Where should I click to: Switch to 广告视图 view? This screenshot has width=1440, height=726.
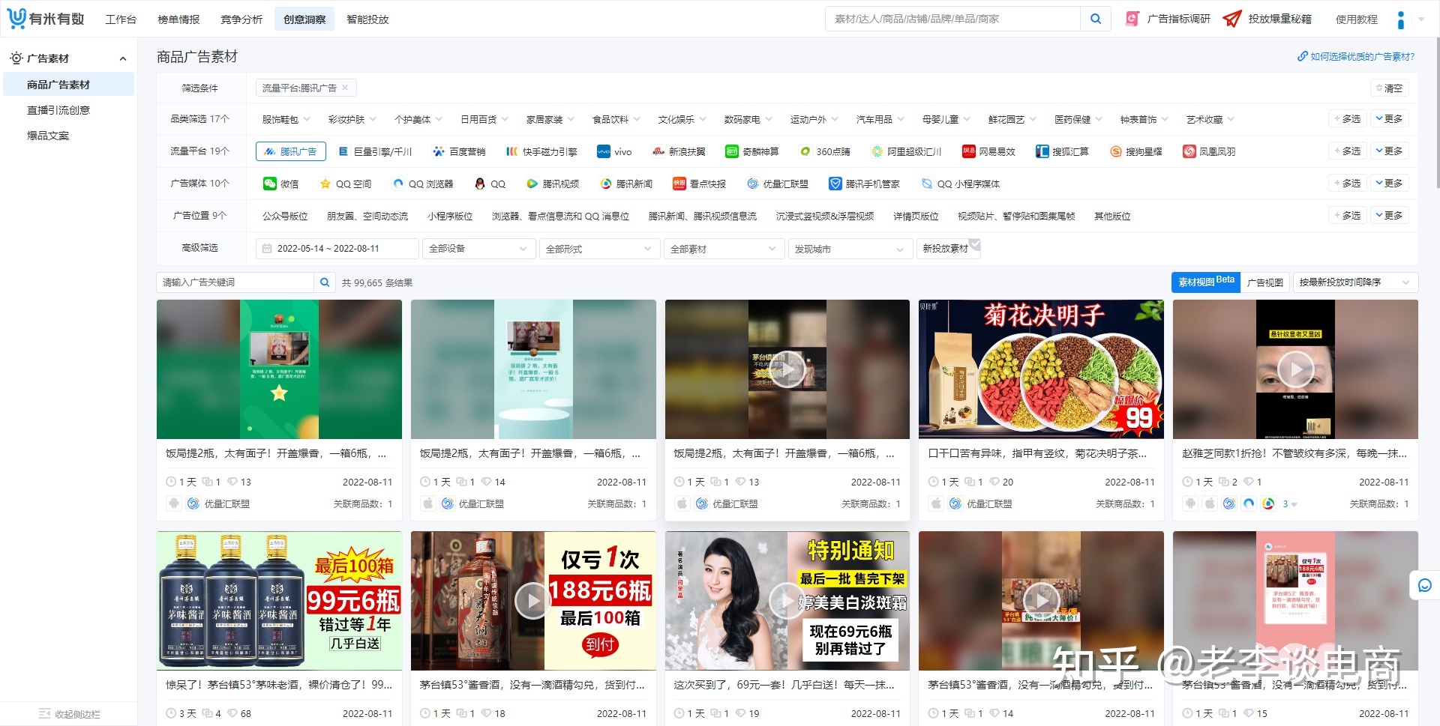click(x=1265, y=282)
